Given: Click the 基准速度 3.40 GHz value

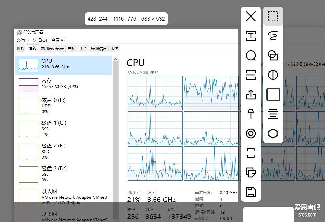Looking at the screenshot, I should [229, 192].
